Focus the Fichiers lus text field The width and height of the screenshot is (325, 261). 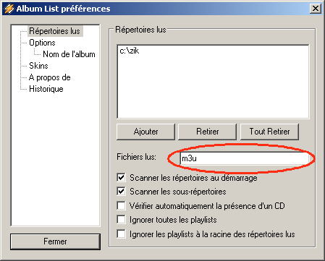pyautogui.click(x=245, y=158)
